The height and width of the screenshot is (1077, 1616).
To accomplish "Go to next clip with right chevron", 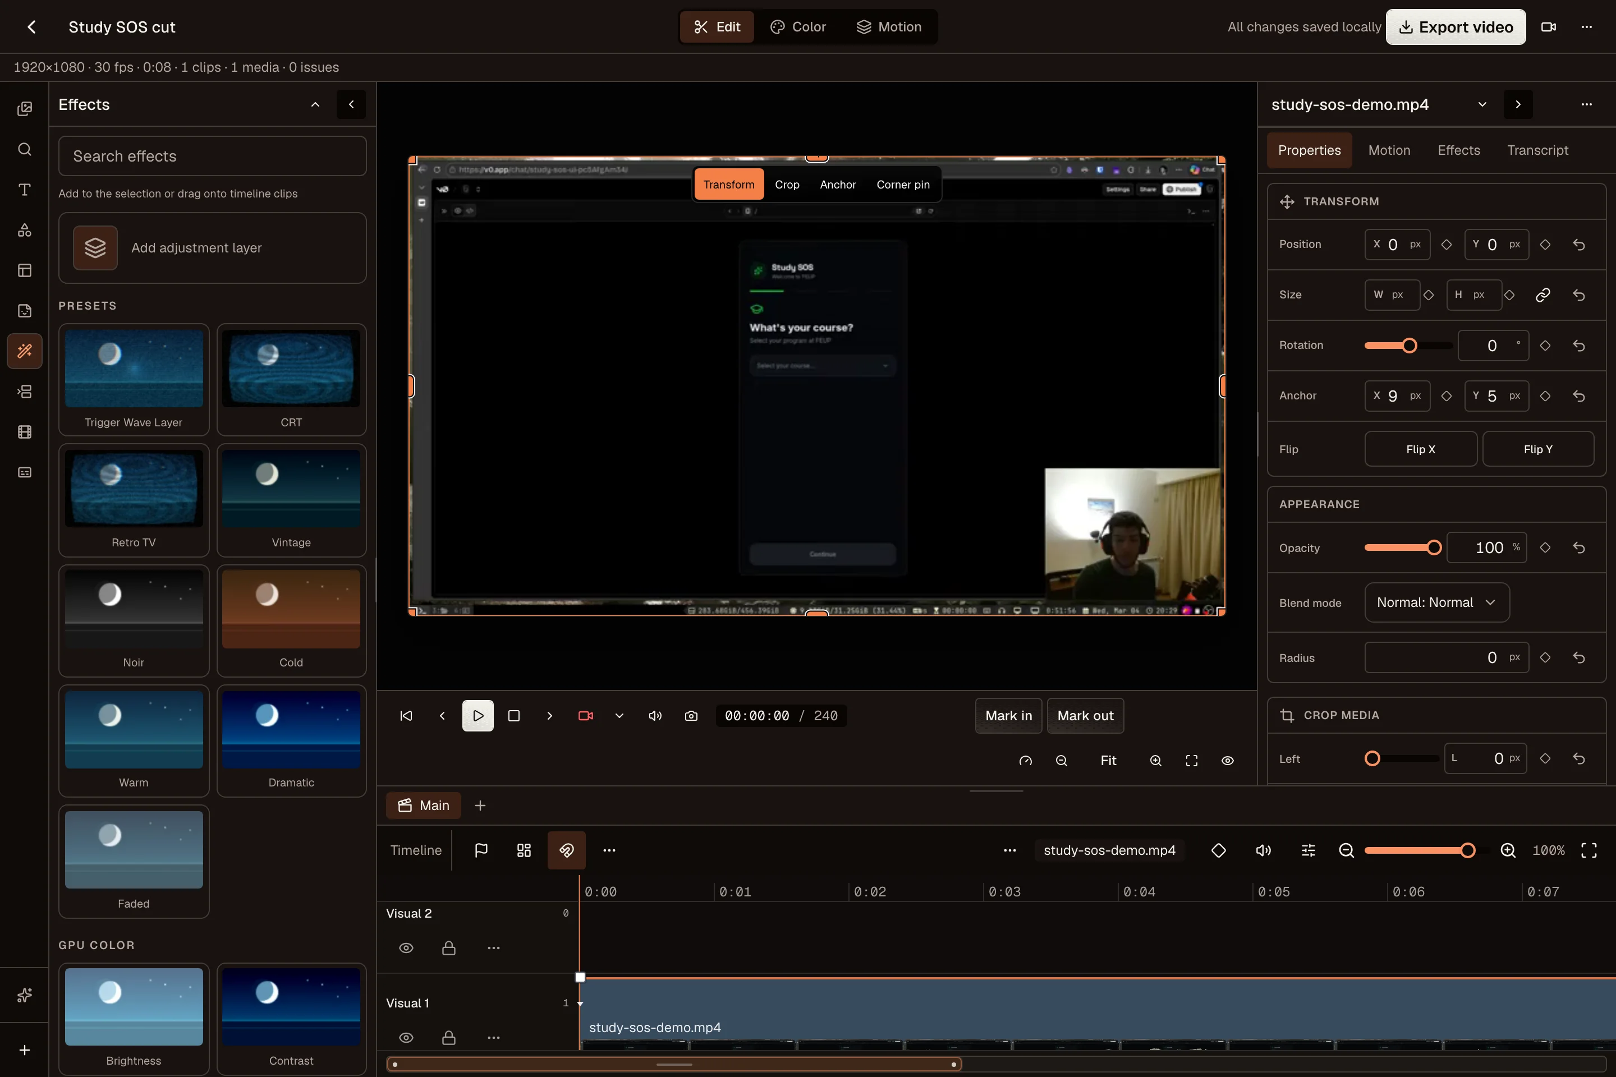I will click(x=1518, y=104).
